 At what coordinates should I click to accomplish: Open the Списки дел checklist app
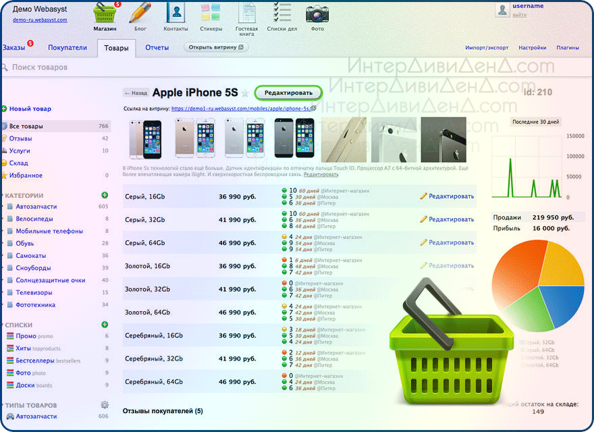click(x=282, y=13)
